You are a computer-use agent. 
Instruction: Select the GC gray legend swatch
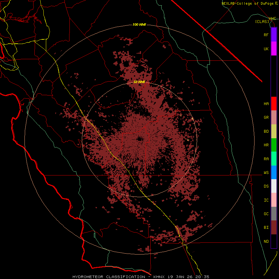274,214
